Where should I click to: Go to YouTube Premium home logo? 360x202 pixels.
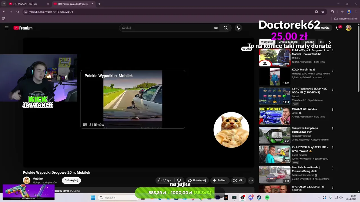click(23, 28)
